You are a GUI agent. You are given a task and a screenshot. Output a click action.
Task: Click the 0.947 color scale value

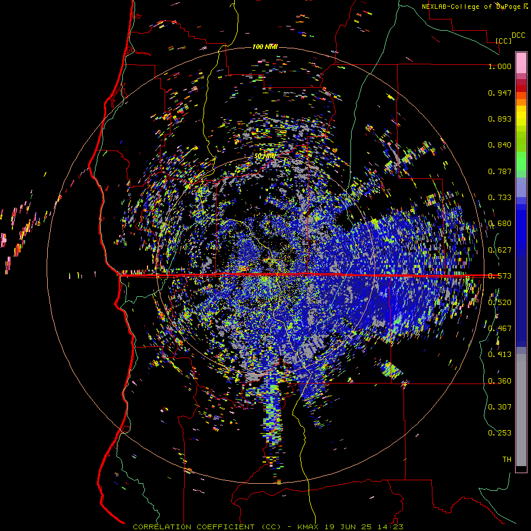point(500,93)
